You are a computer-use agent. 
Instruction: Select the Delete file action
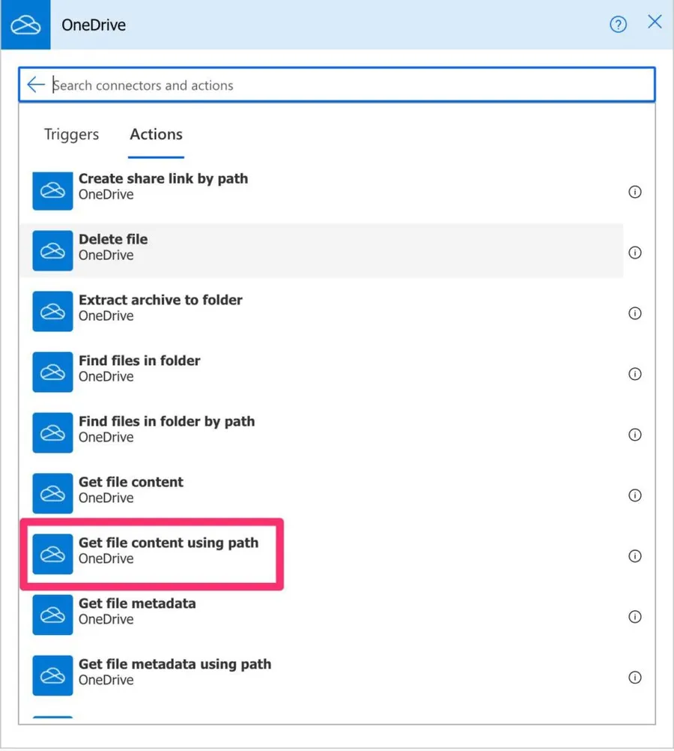coord(113,247)
